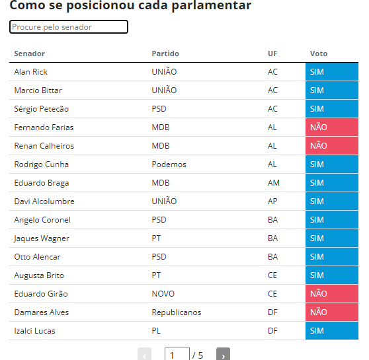The width and height of the screenshot is (369, 360).
Task: Click the NOVO party cell
Action: [x=163, y=294]
